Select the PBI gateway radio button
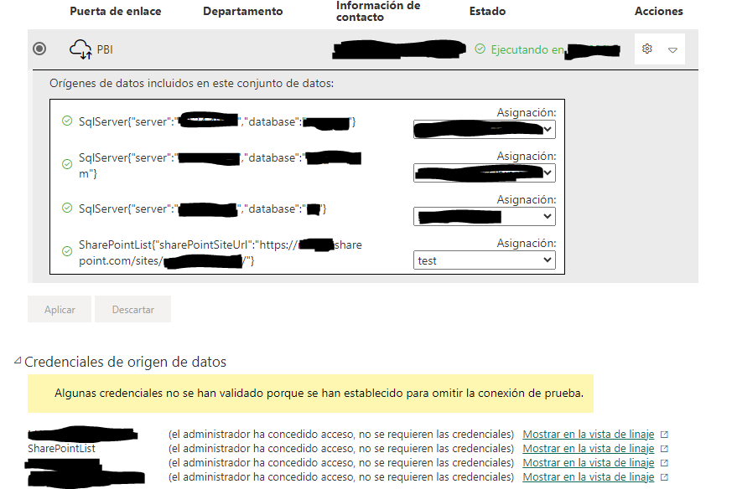737x489 pixels. tap(39, 49)
